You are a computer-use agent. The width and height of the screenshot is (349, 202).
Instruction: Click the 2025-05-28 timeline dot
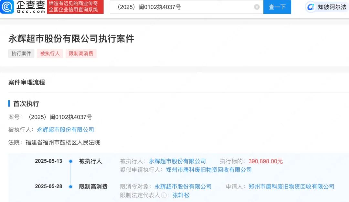coord(70,187)
